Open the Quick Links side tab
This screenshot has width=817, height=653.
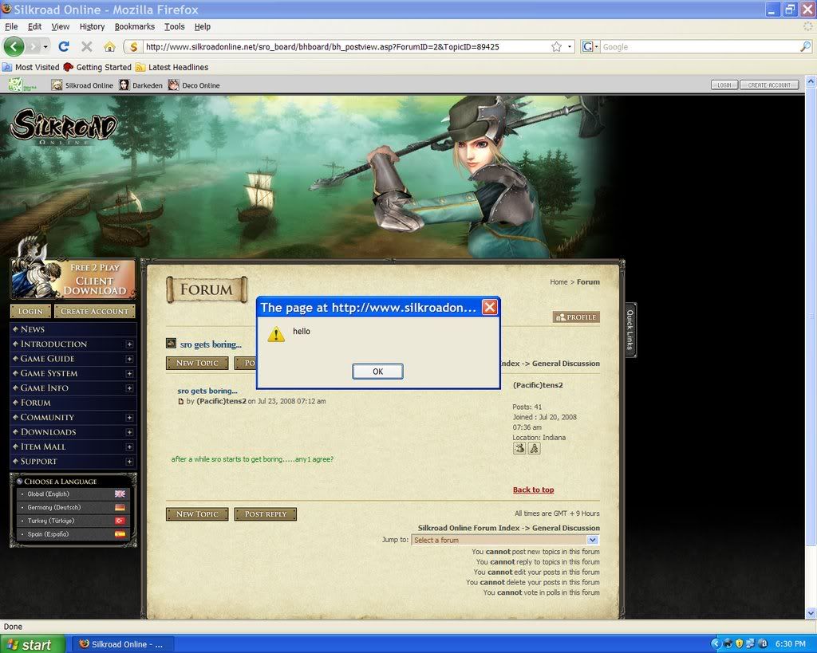[630, 330]
